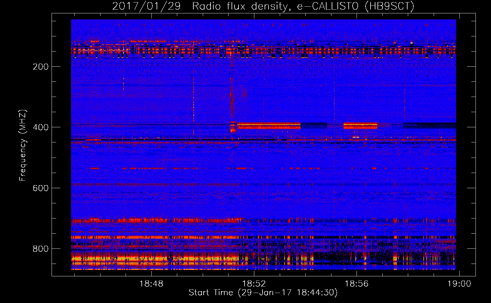Click the long red burst band at 400 MHz after 18:52

pos(269,126)
